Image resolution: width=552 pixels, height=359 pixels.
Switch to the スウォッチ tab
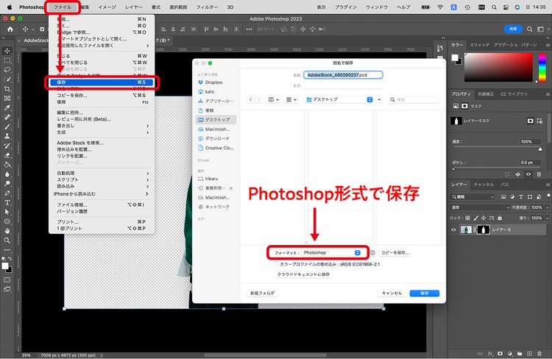tap(479, 45)
